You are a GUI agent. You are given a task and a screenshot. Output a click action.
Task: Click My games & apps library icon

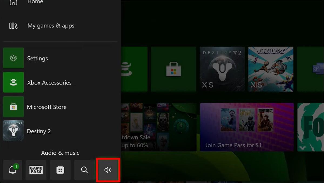(14, 26)
